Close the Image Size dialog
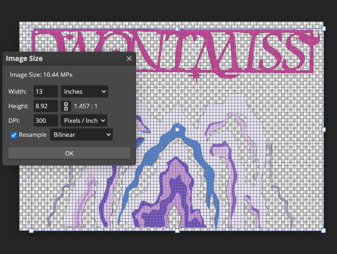 129,59
